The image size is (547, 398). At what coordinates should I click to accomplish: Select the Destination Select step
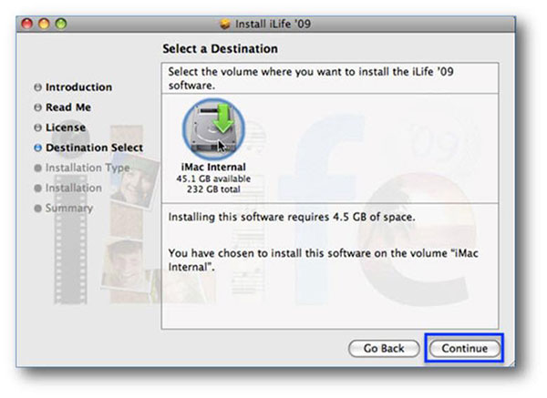94,148
